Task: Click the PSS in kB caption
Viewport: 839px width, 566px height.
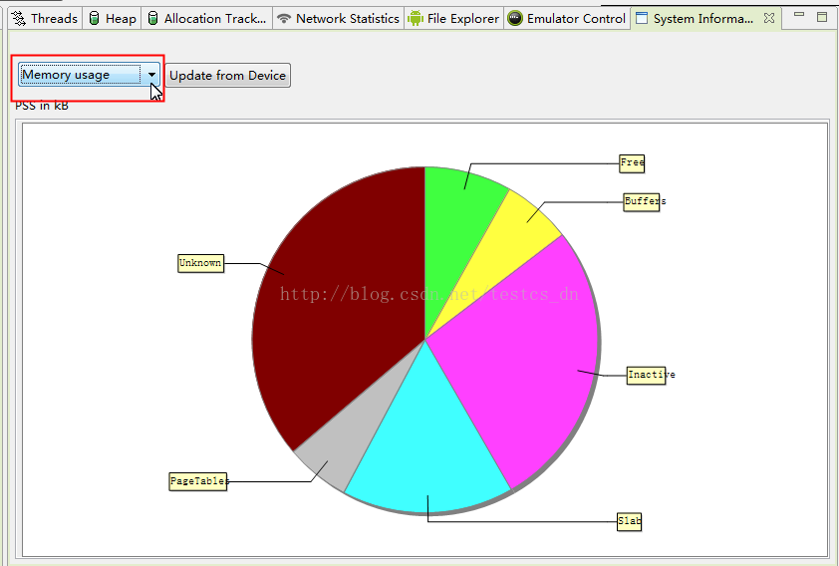Action: click(x=42, y=106)
